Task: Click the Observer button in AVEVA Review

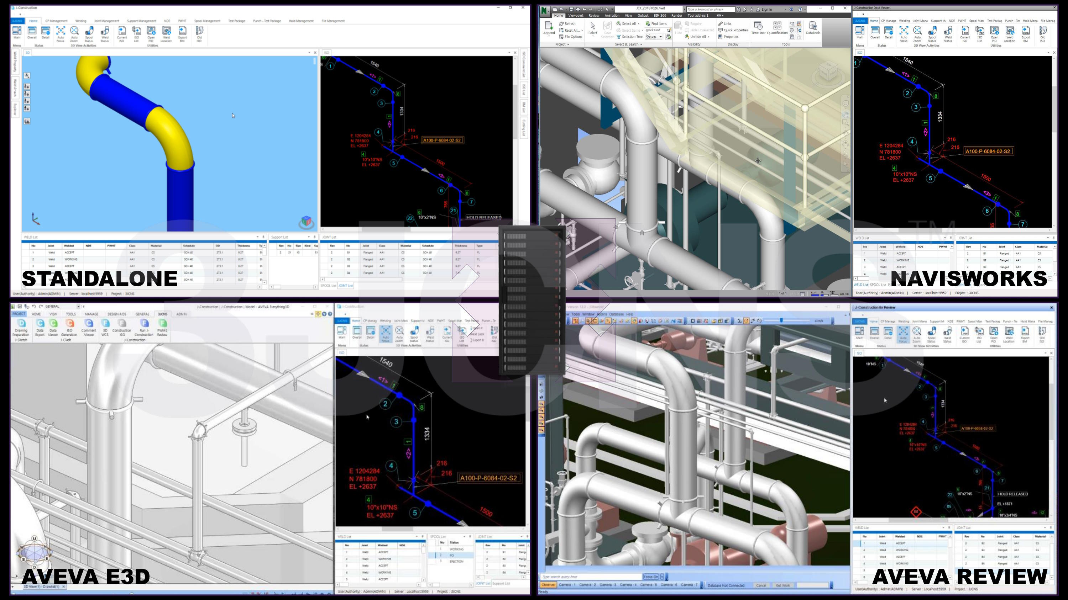Action: tap(548, 585)
